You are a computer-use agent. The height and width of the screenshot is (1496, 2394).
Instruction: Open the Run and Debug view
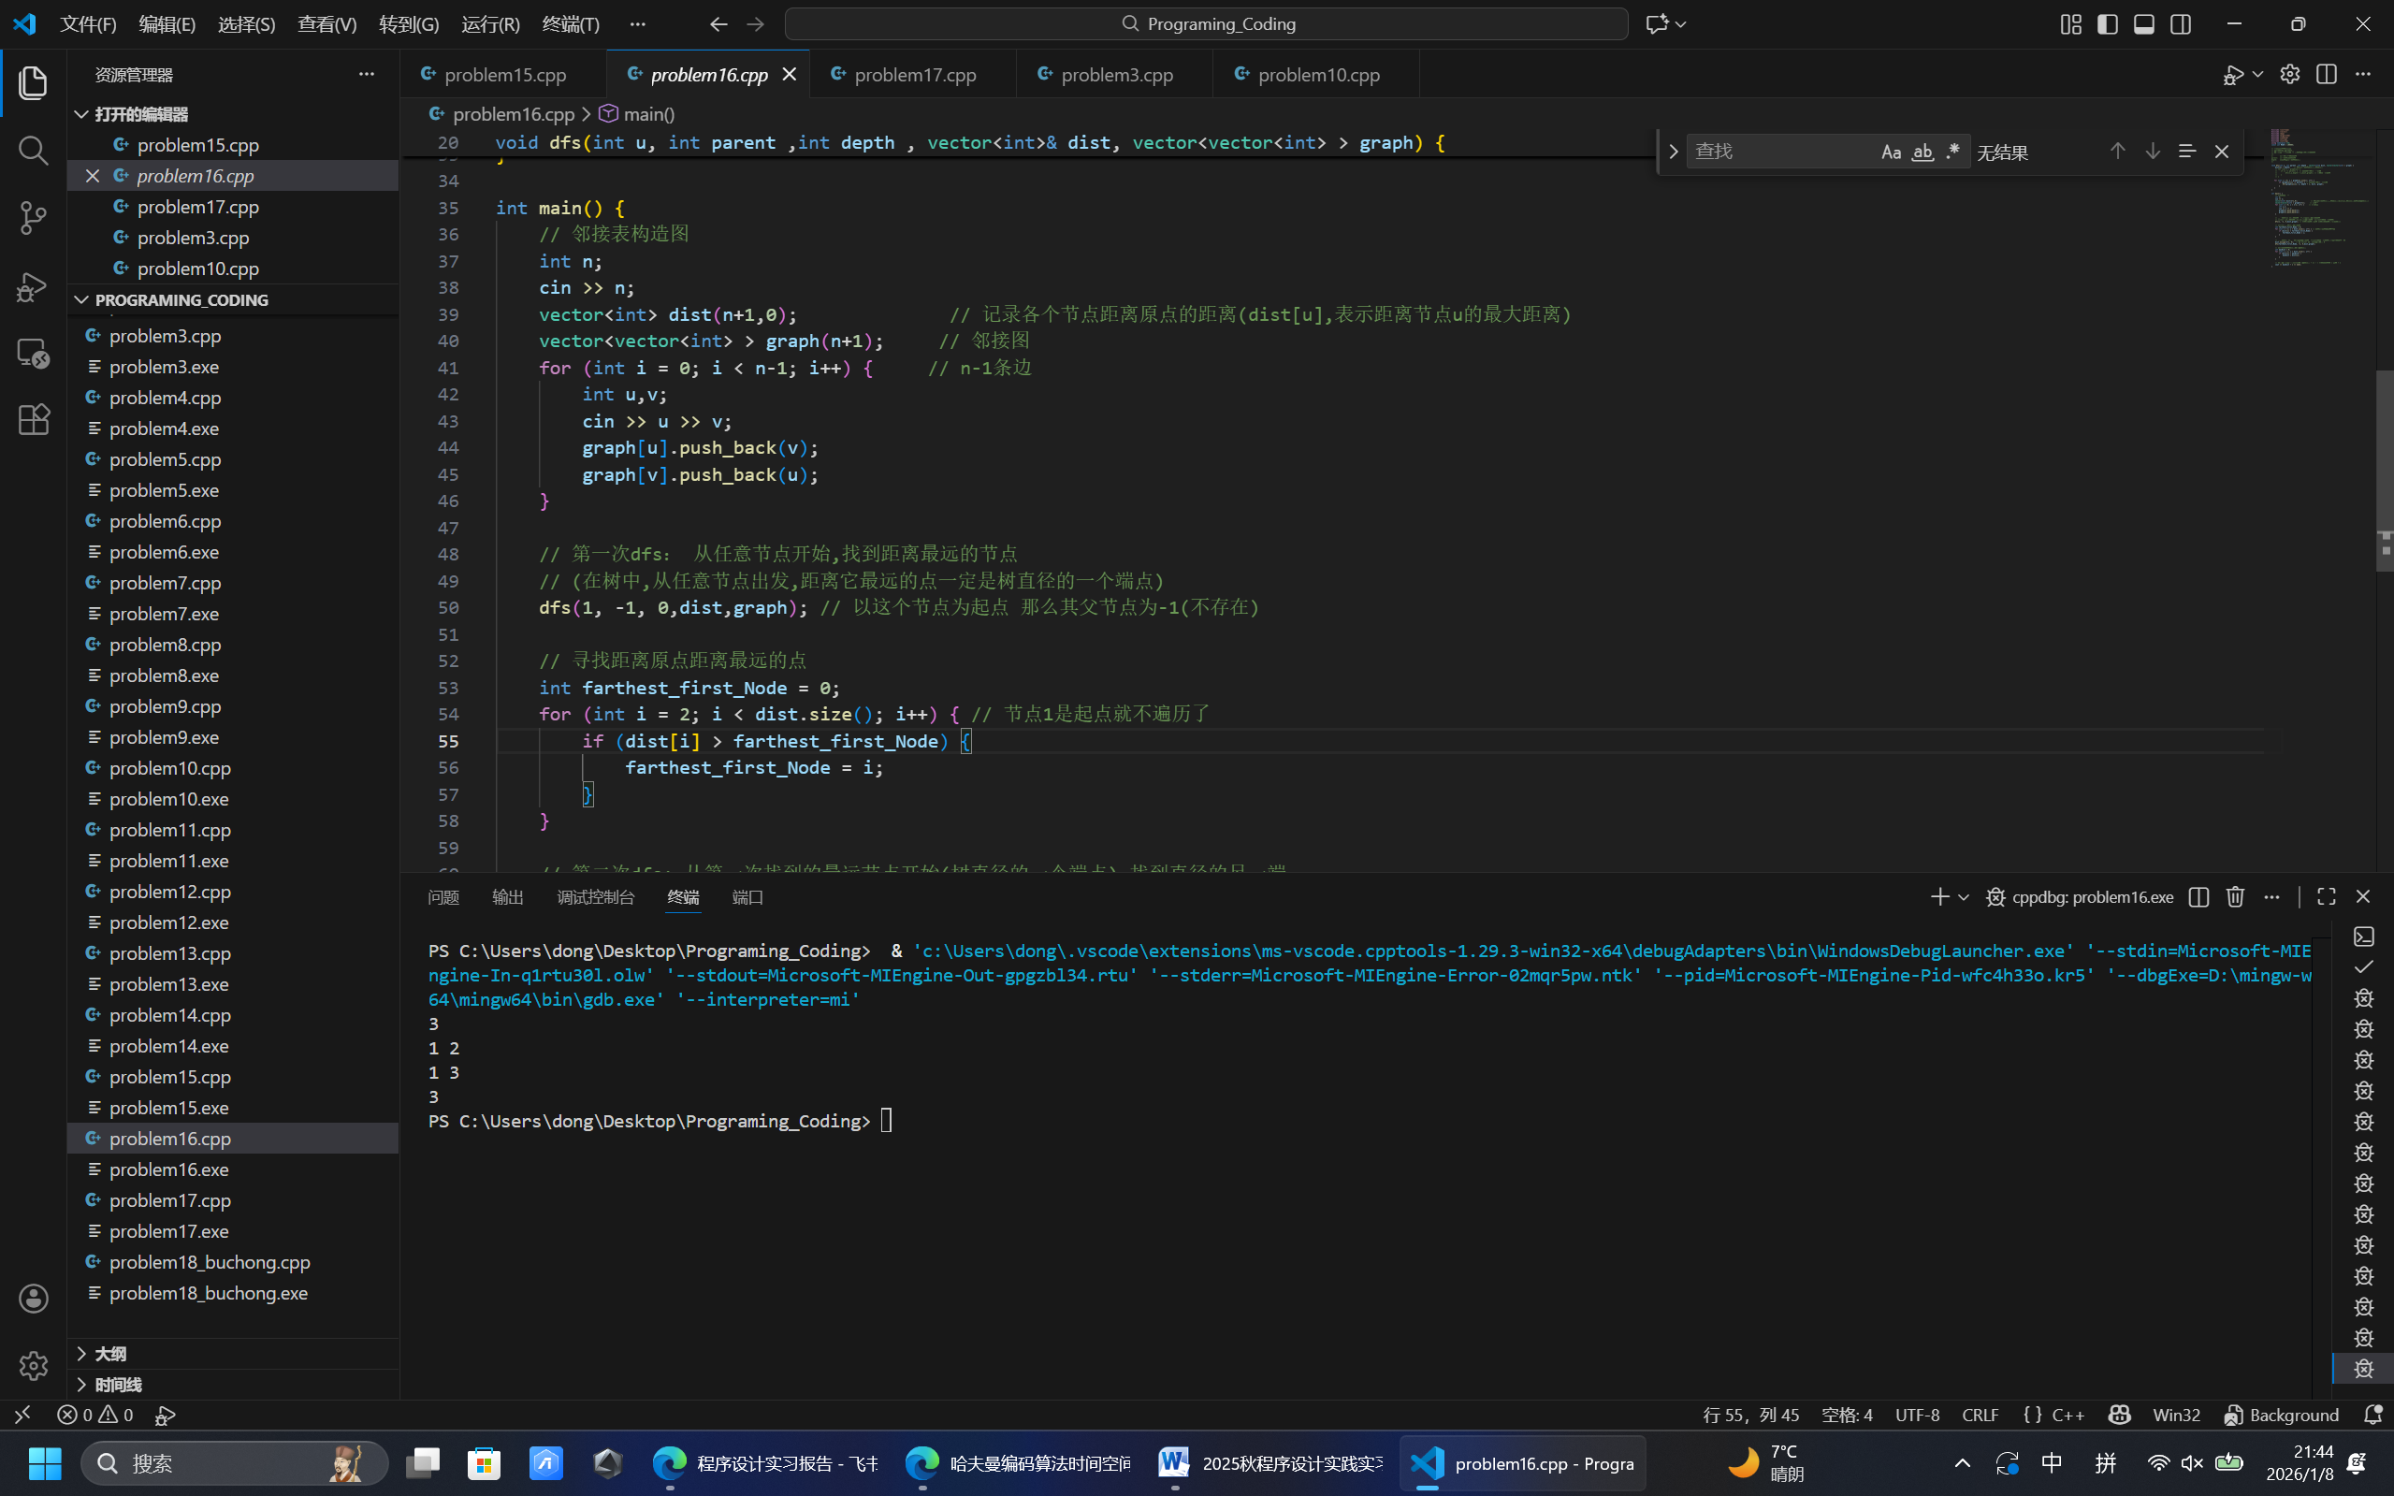click(33, 286)
